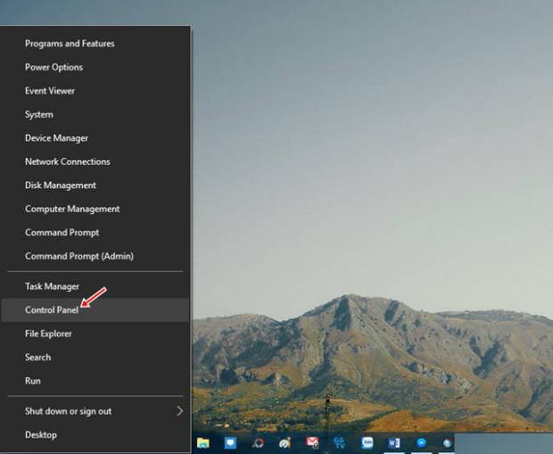Click the Zalo icon in taskbar
Screen dimensions: 553x454
pyautogui.click(x=367, y=442)
